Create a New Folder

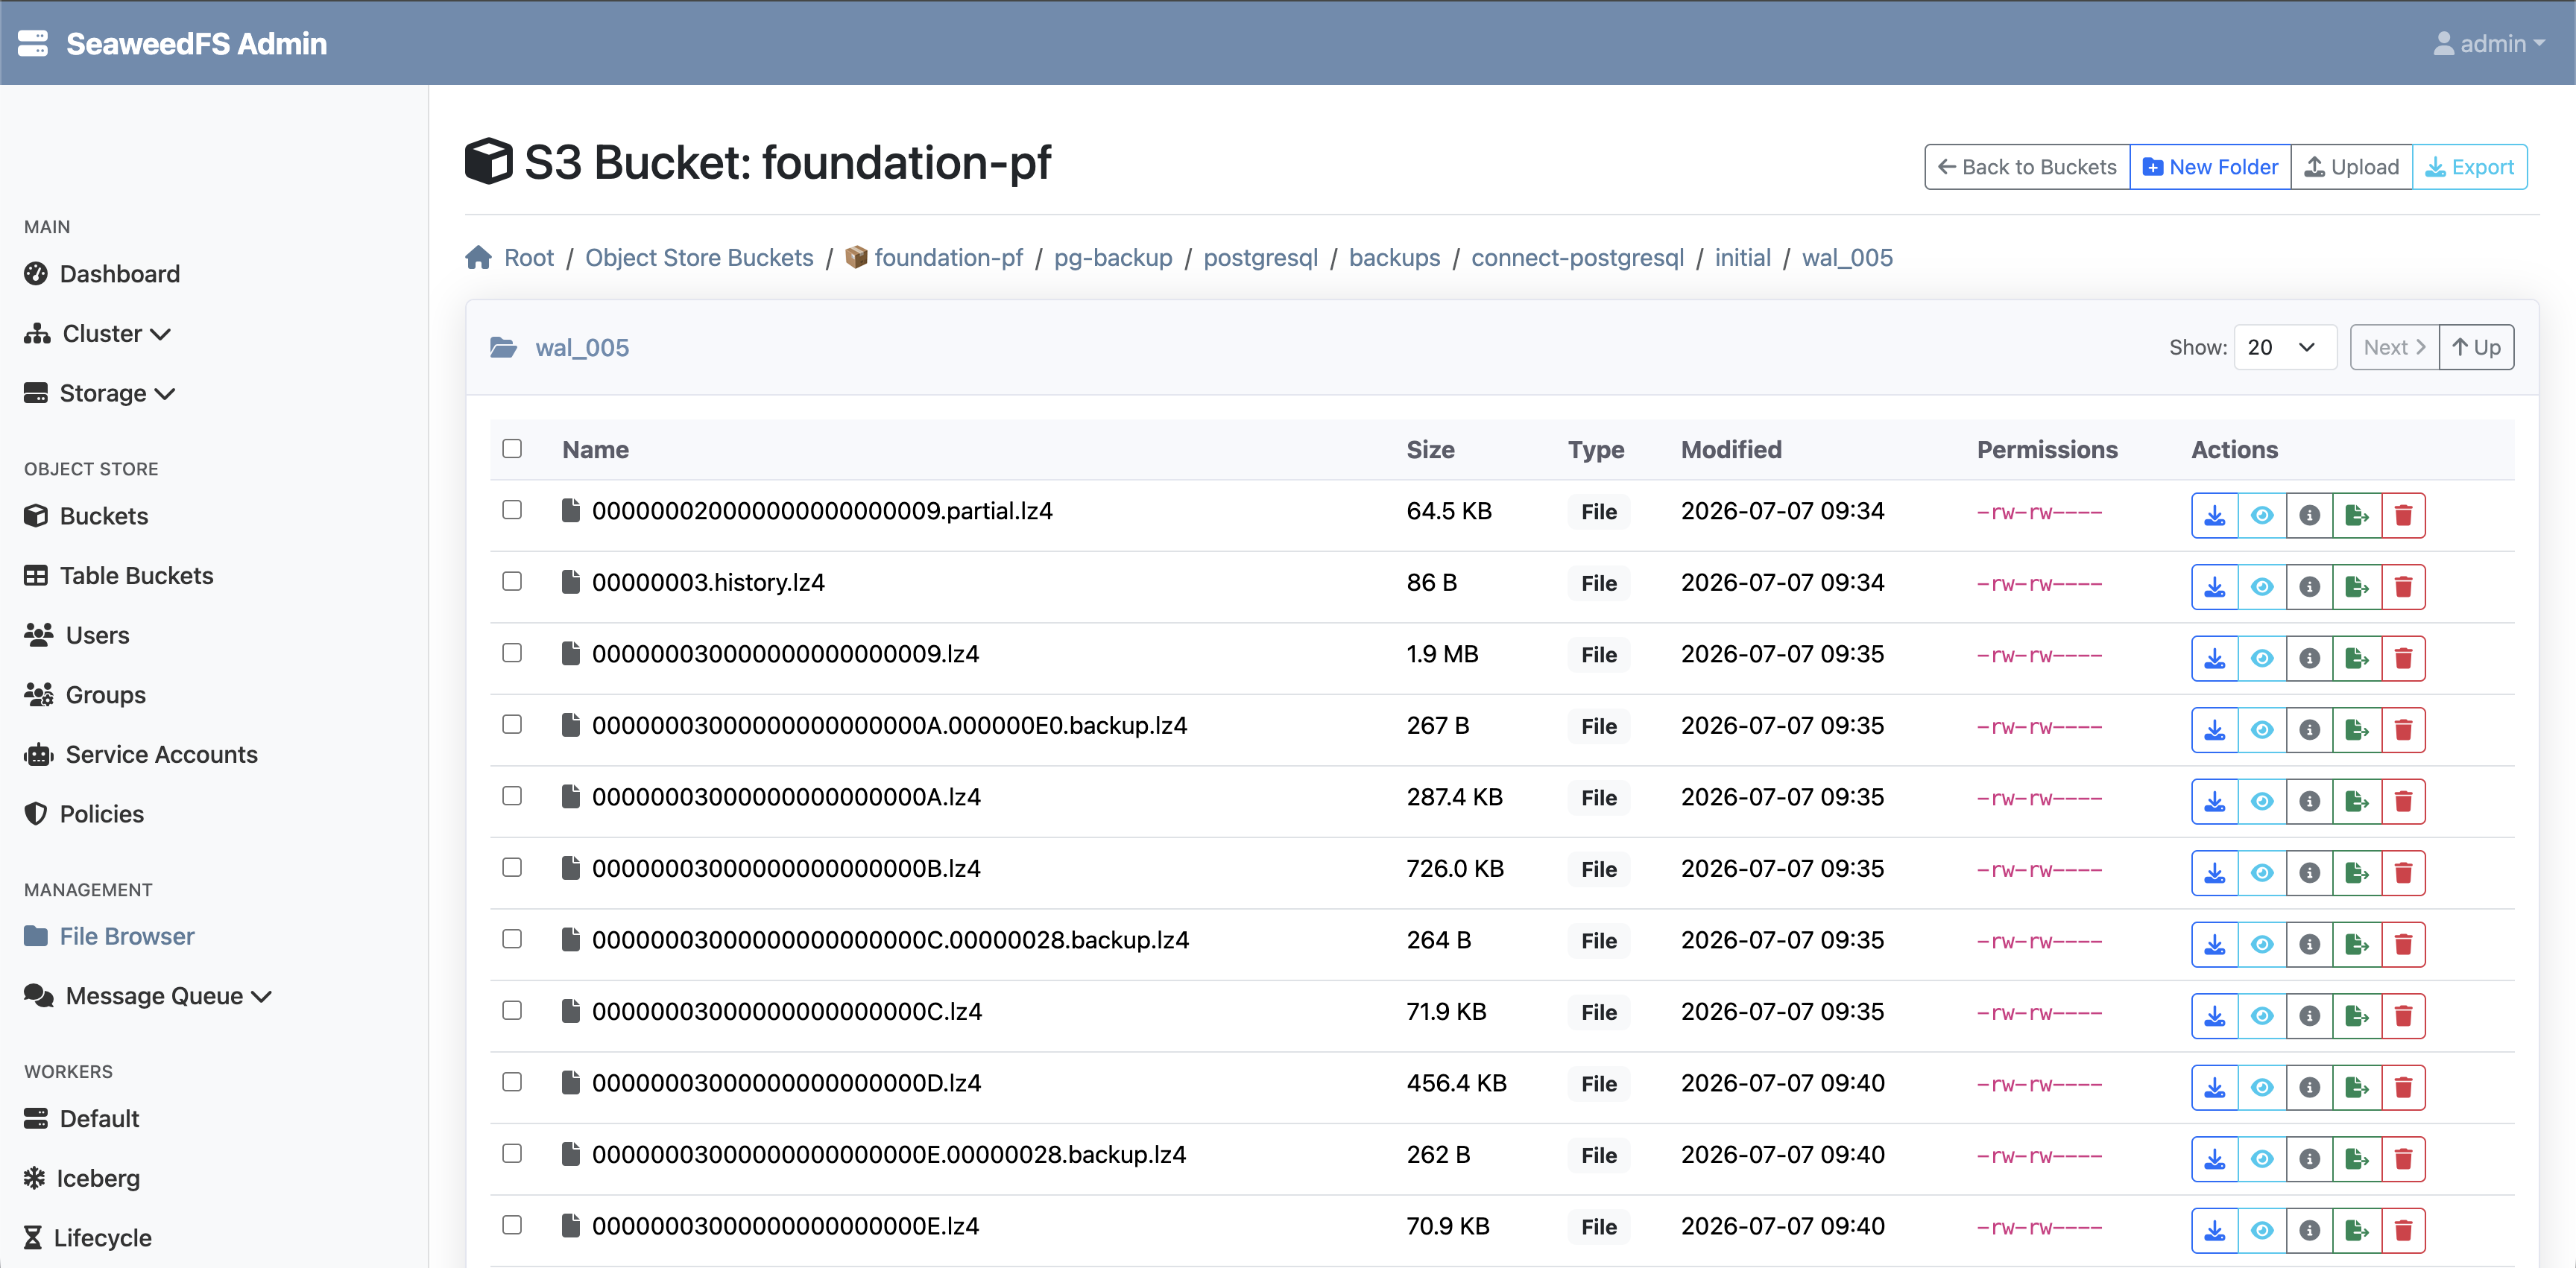(x=2210, y=167)
